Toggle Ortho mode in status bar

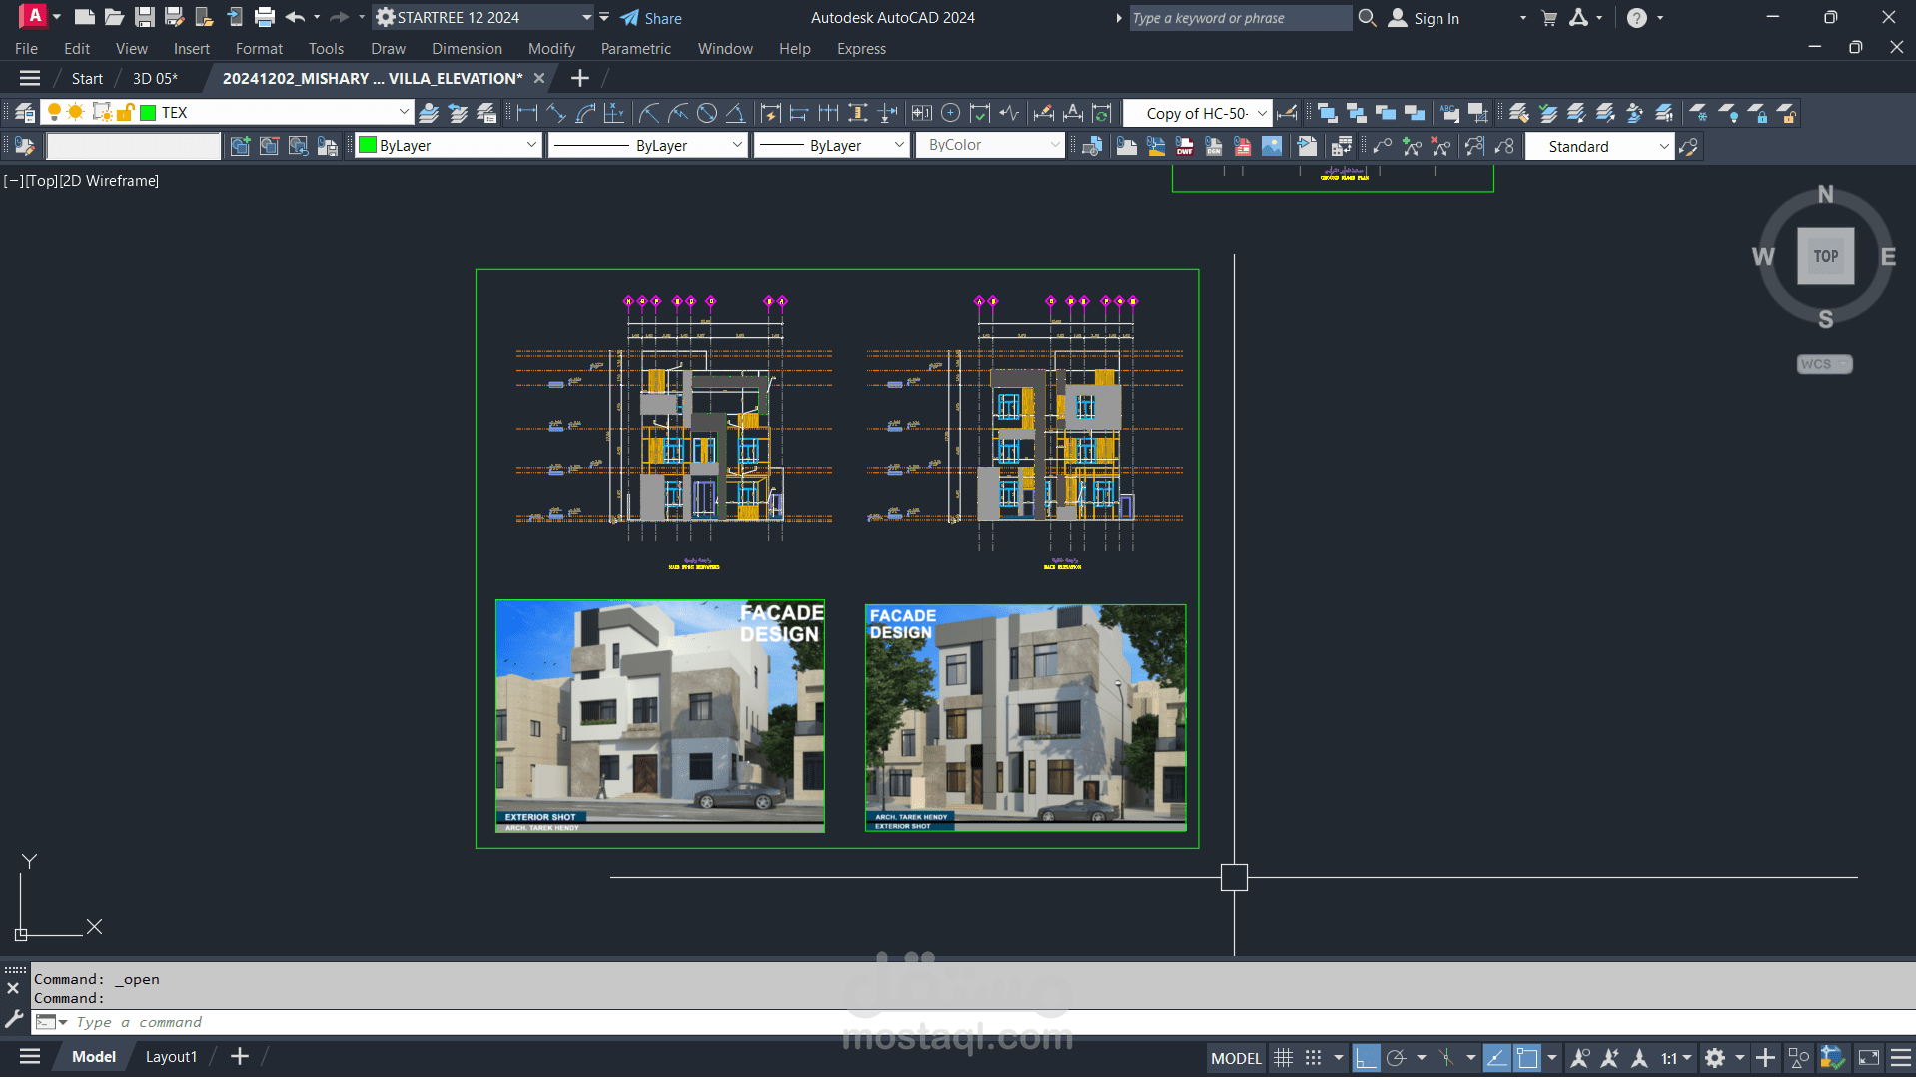coord(1366,1057)
